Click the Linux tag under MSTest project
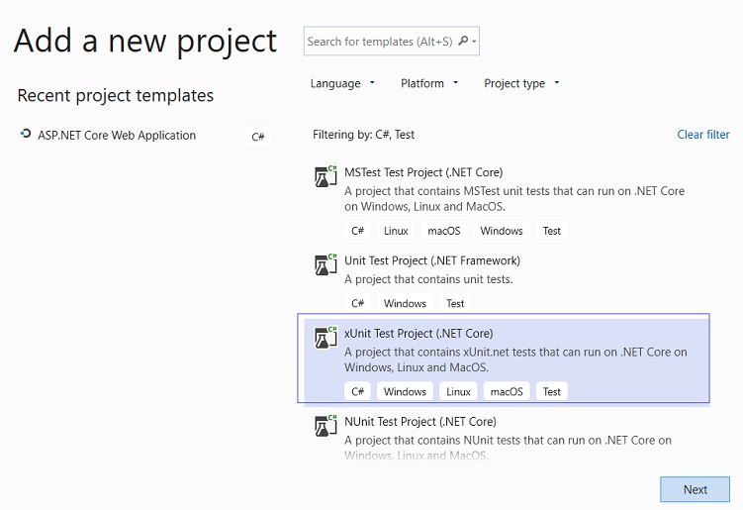743x510 pixels. [396, 231]
